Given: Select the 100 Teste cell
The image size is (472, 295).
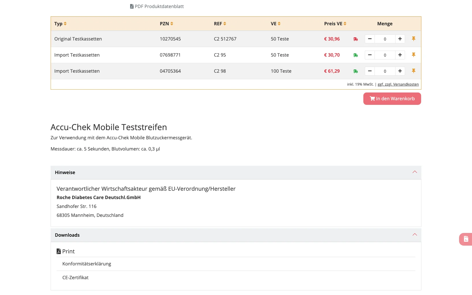Looking at the screenshot, I should point(281,71).
